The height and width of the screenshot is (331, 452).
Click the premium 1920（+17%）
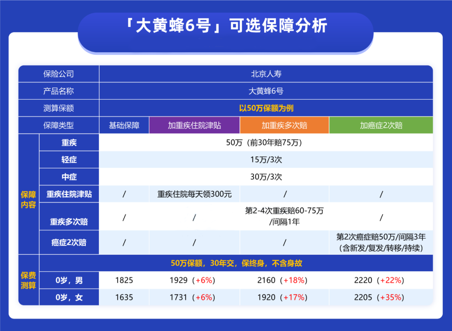click(283, 297)
